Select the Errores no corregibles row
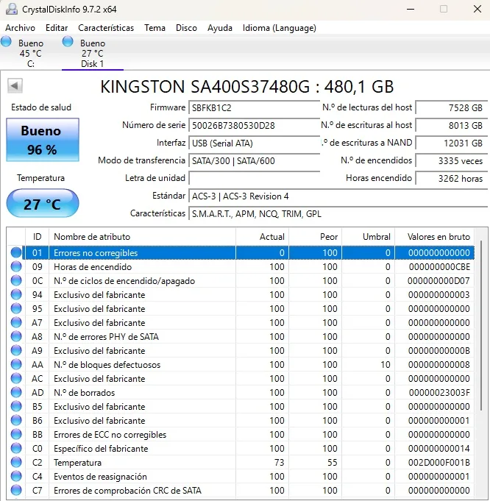The height and width of the screenshot is (501, 490). coord(241,253)
